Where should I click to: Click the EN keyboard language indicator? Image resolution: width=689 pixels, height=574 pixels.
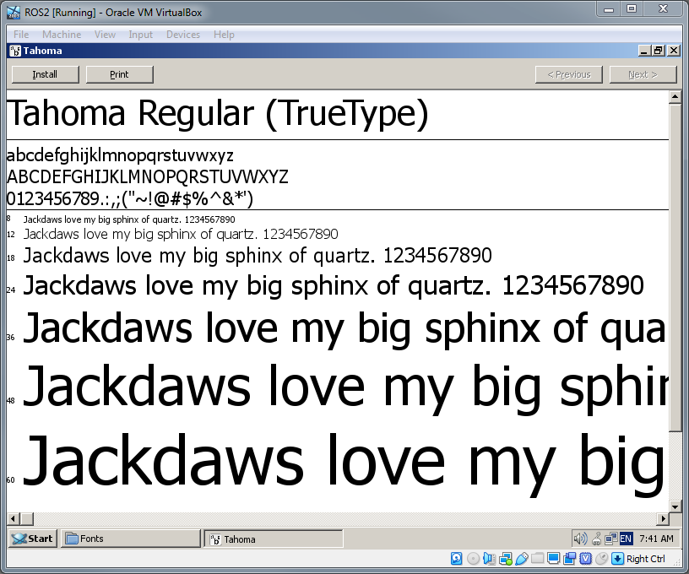point(626,539)
